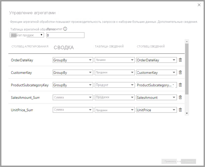Click the СТОЛБЕЦ СВЕДЕНИЙ column header
The width and height of the screenshot is (205, 167).
[151, 46]
